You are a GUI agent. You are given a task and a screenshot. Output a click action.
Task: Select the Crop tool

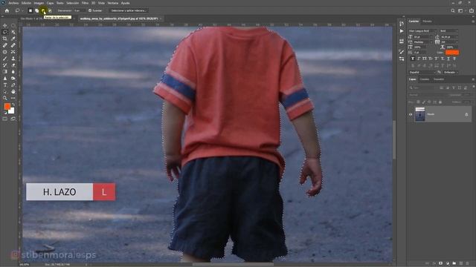click(5, 39)
